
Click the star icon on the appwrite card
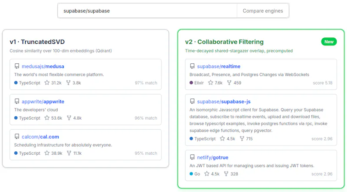click(x=47, y=118)
